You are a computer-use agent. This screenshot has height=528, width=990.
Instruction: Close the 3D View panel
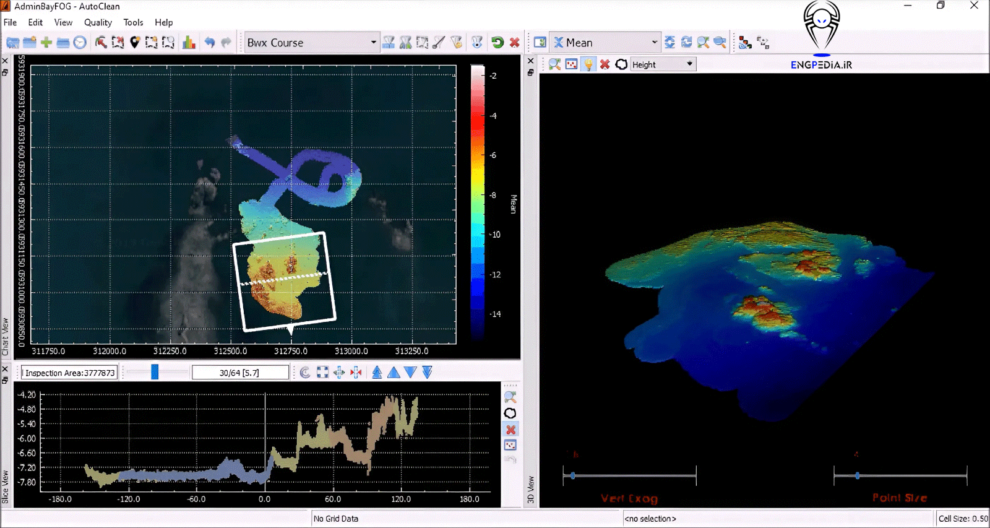pyautogui.click(x=530, y=61)
